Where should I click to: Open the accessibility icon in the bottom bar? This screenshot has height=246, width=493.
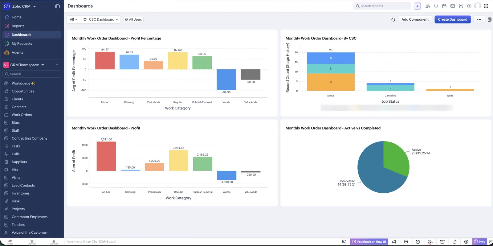(x=466, y=242)
